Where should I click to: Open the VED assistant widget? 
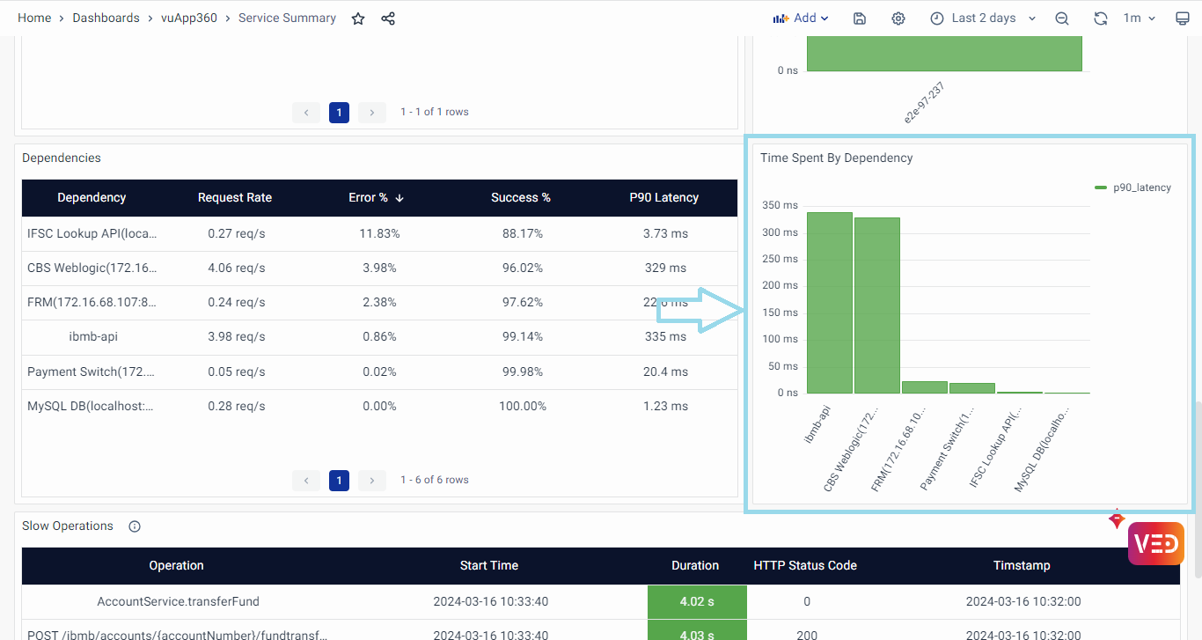pyautogui.click(x=1155, y=543)
